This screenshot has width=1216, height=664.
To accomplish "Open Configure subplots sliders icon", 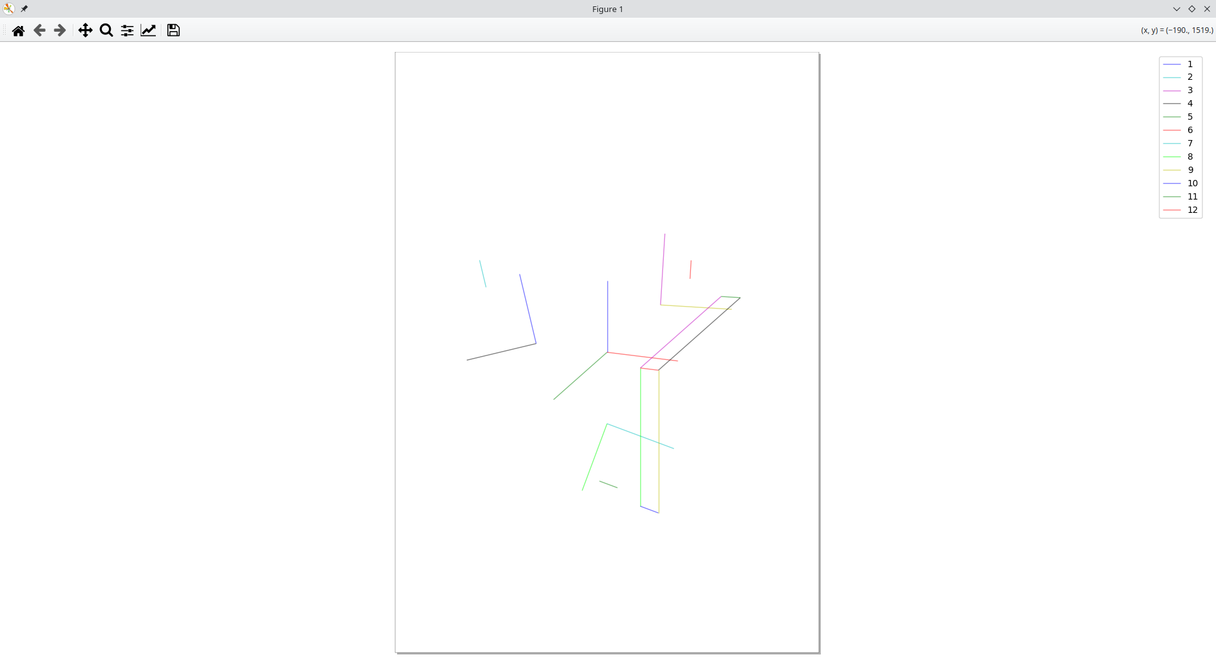I will pyautogui.click(x=127, y=30).
